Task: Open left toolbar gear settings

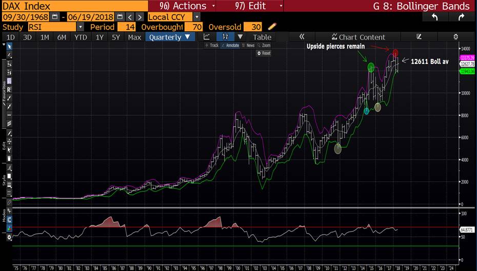Action: click(x=9, y=237)
